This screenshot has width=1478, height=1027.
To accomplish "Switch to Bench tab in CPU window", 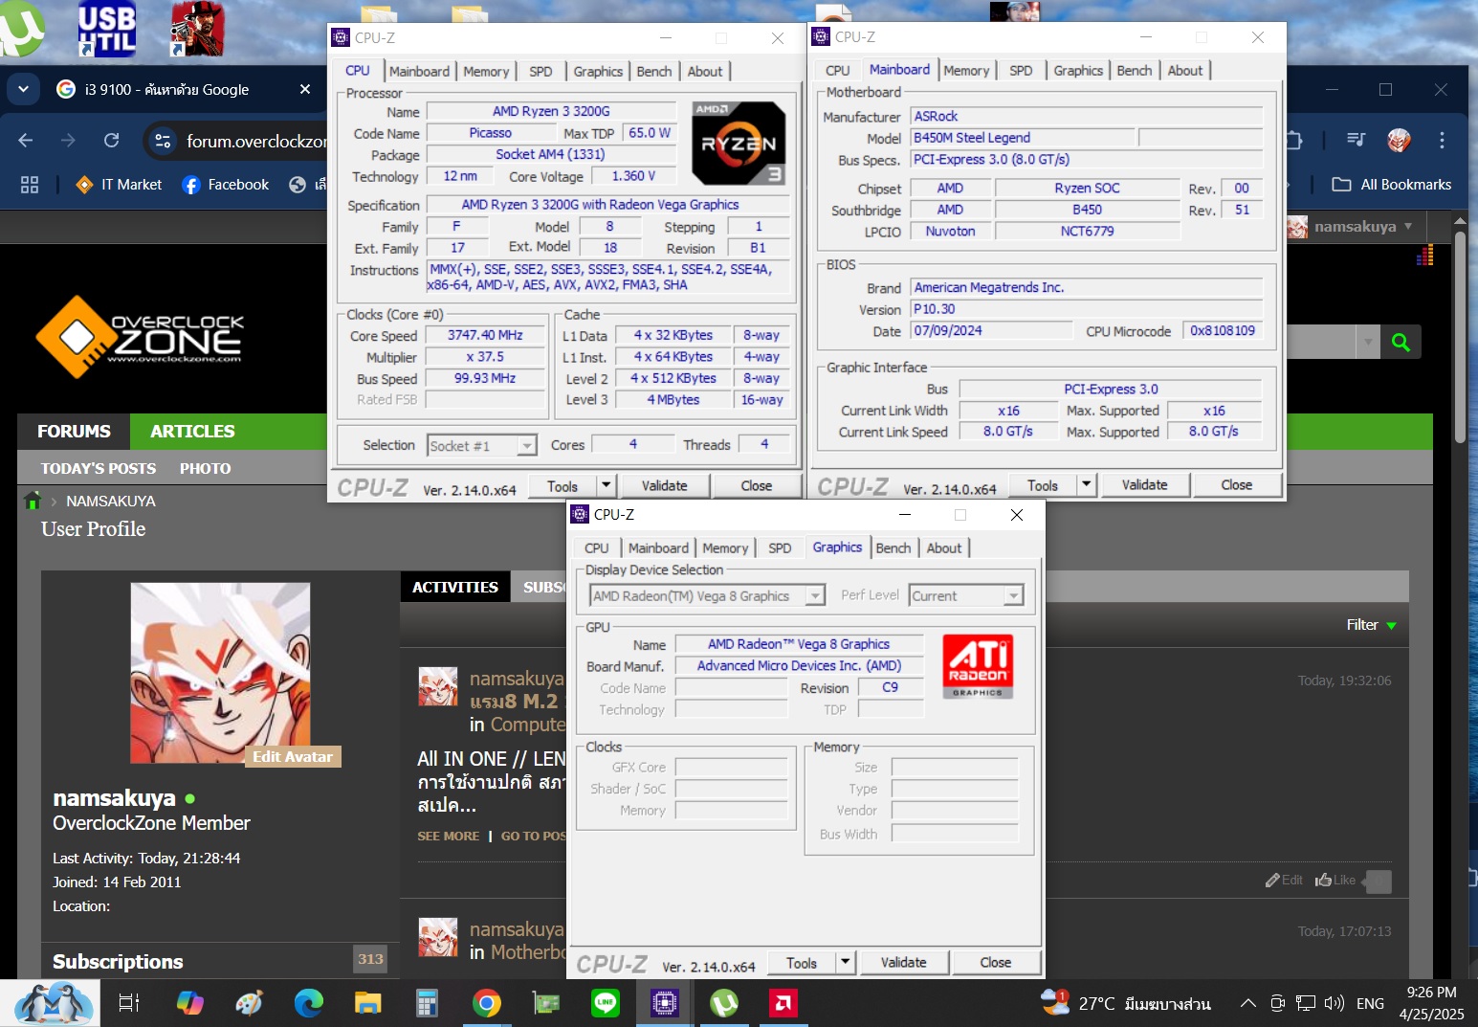I will [x=654, y=72].
